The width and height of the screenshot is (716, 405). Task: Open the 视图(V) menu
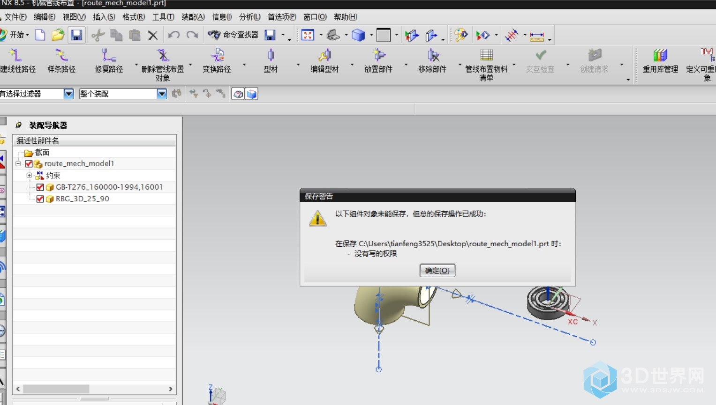click(x=74, y=17)
